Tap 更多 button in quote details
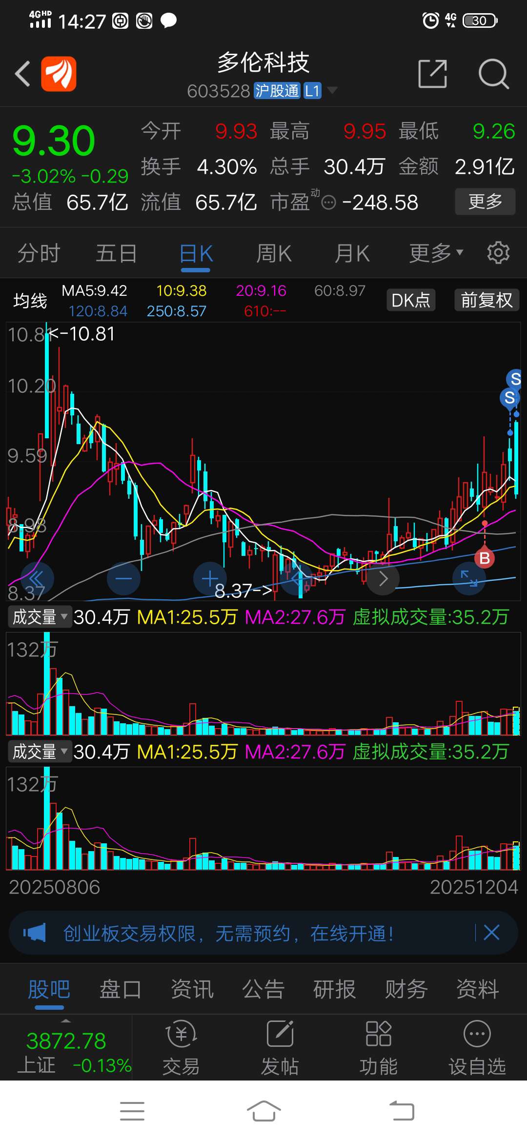This screenshot has width=527, height=1142. point(485,202)
